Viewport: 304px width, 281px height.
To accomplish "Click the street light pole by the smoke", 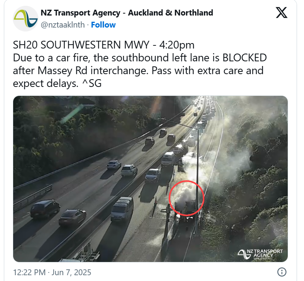I will 197,179.
